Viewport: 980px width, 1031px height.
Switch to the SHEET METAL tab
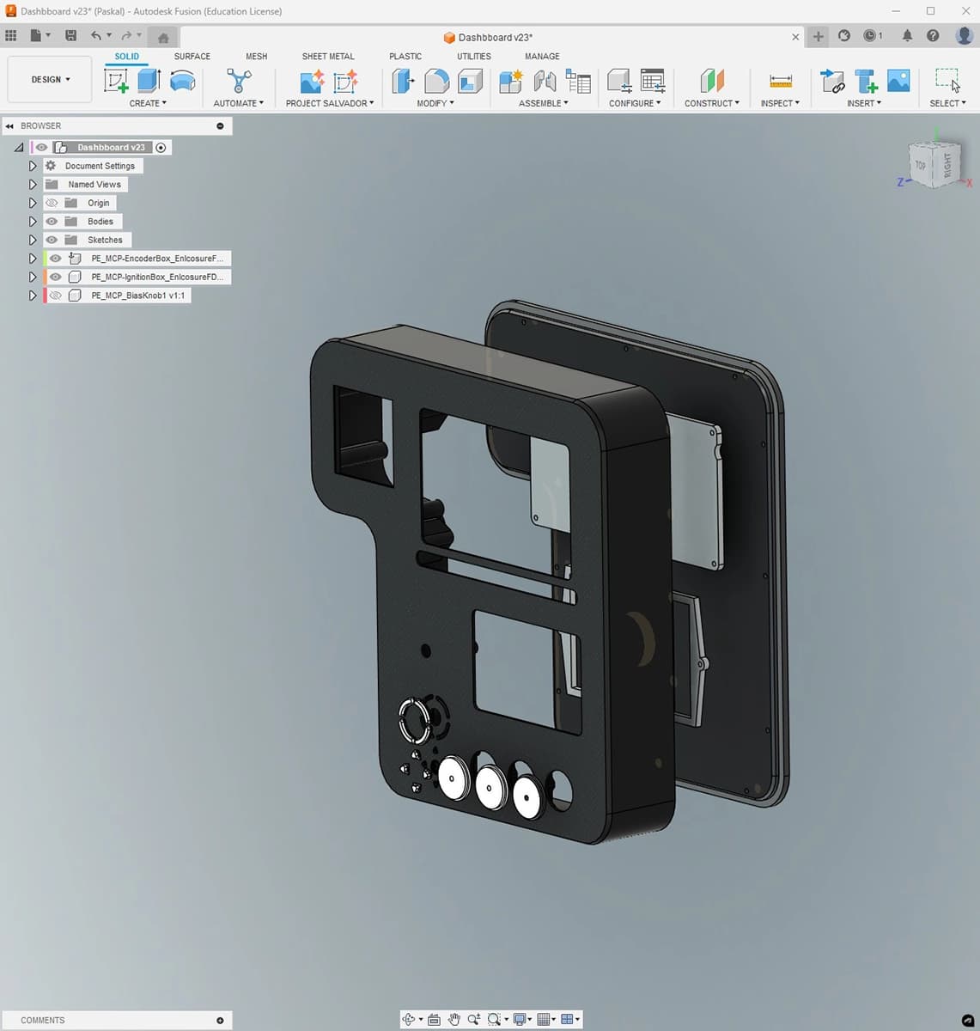(327, 56)
